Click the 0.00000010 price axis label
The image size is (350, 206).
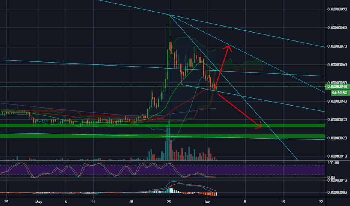tap(337, 156)
